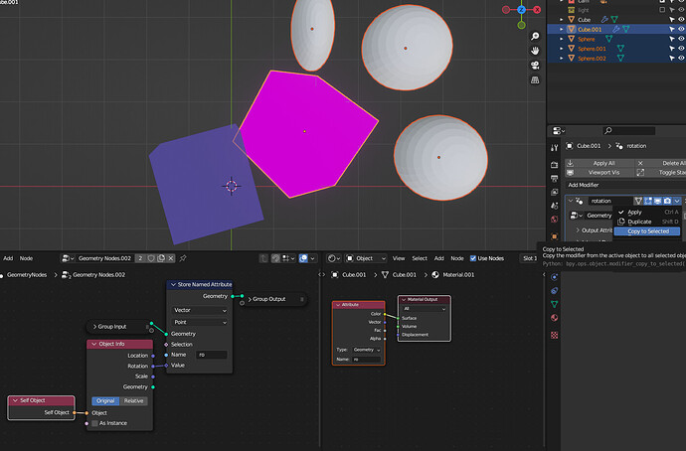Unlink Geometry Nodes.002 with X icon
The width and height of the screenshot is (686, 451).
point(171,258)
